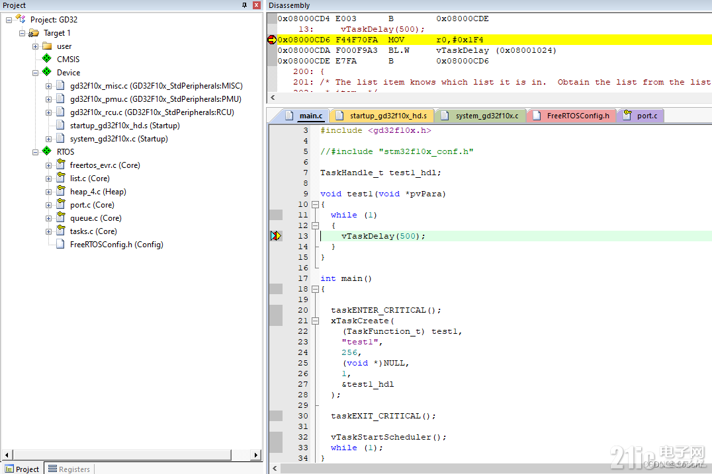Click the CMSIS green diamond component icon

[x=47, y=58]
